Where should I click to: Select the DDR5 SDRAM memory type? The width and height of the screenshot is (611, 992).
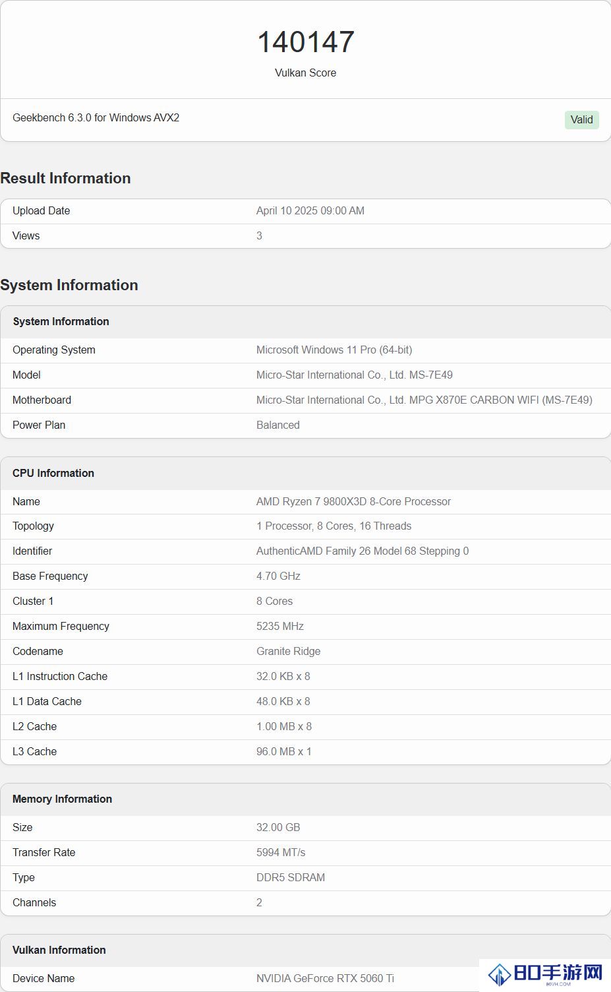pos(291,877)
